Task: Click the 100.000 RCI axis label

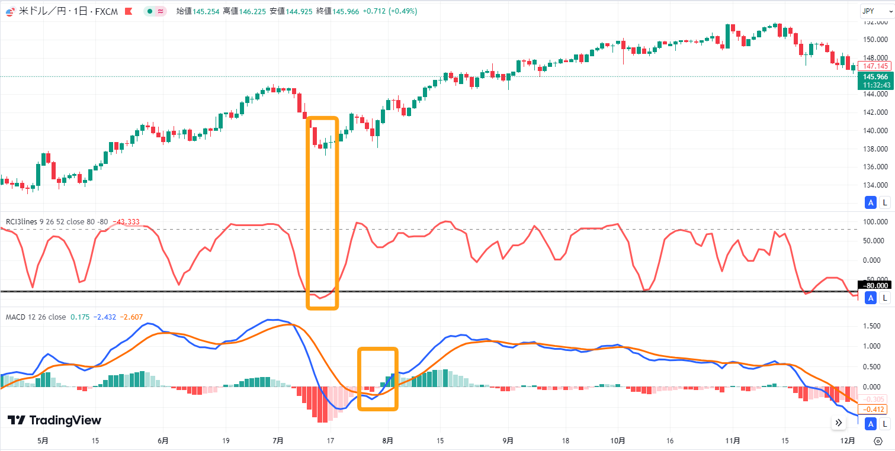Action: pos(875,222)
